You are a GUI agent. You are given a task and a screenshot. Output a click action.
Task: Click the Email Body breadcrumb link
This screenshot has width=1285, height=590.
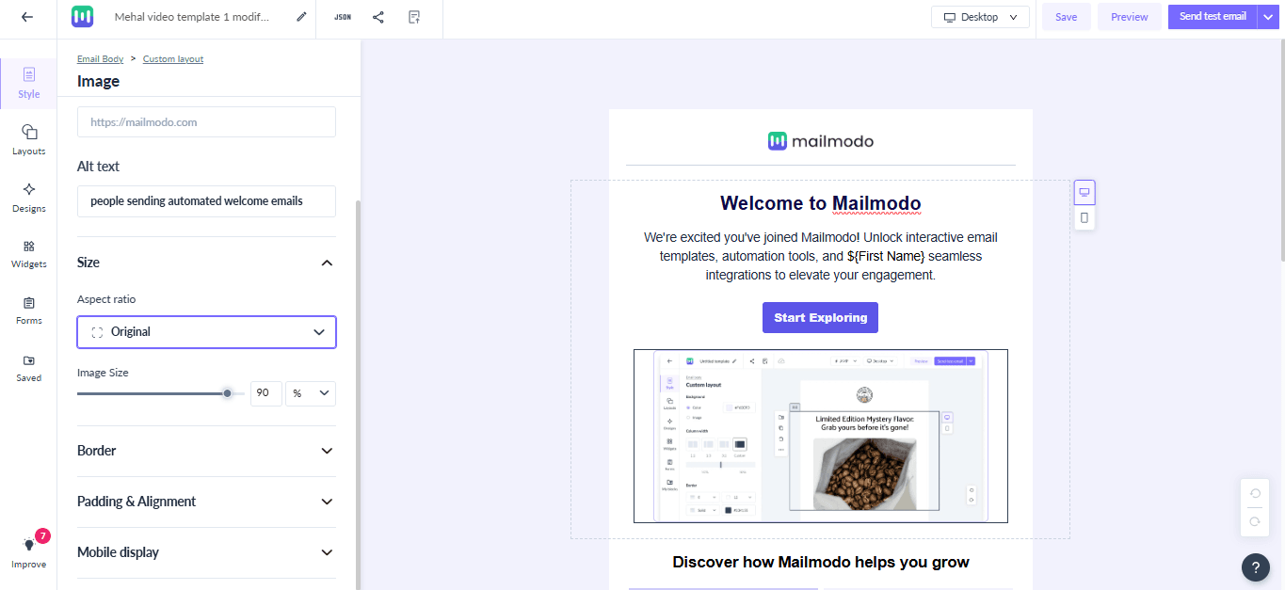click(100, 59)
